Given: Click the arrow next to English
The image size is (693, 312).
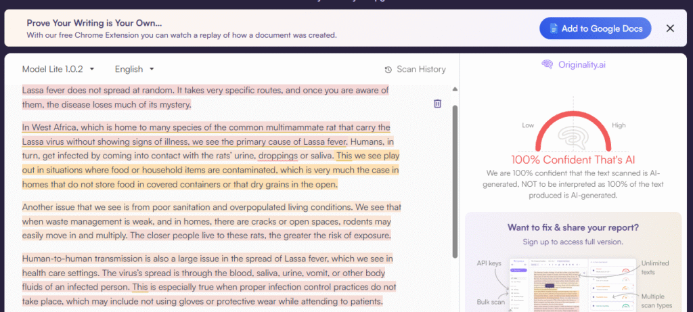Looking at the screenshot, I should tap(152, 69).
